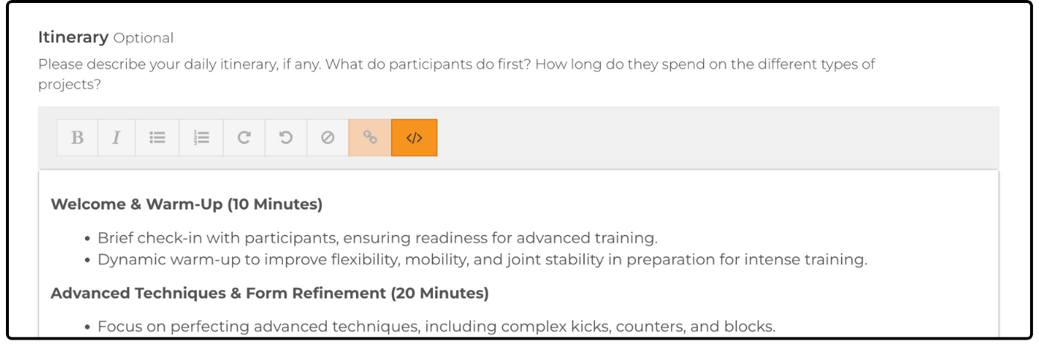The width and height of the screenshot is (1039, 344).
Task: Select the redo arrow icon
Action: tap(244, 138)
